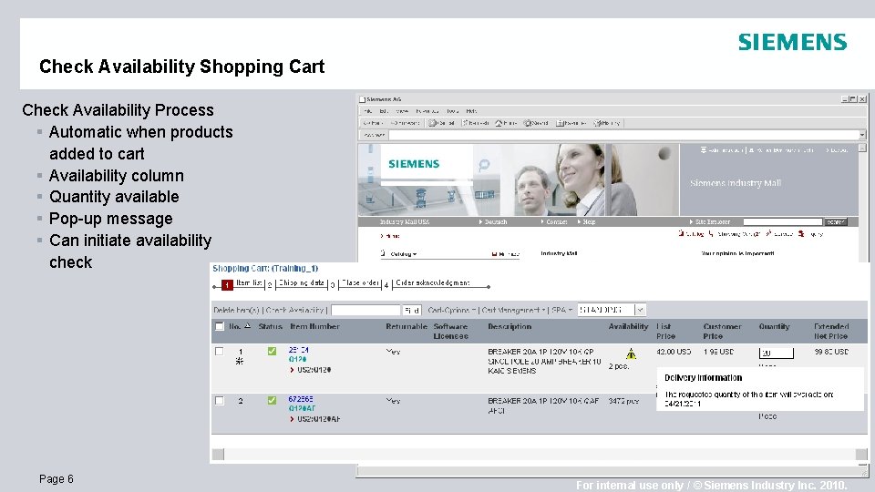This screenshot has width=875, height=492.
Task: Click the Siemens logo on the web banner
Action: (414, 164)
